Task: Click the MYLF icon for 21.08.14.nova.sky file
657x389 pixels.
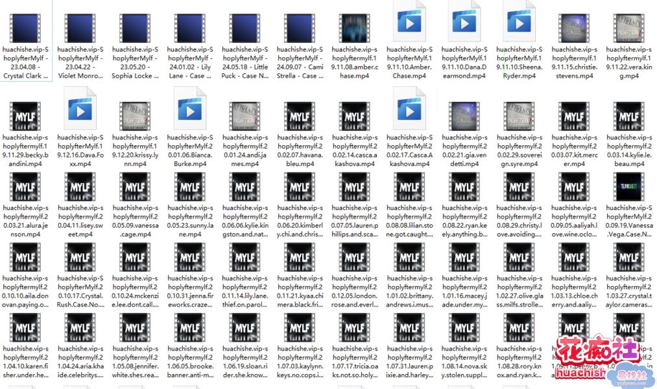Action: point(464,327)
